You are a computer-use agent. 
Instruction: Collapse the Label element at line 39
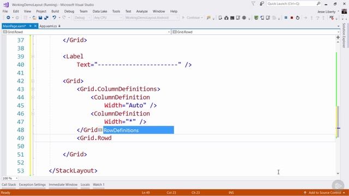point(33,57)
